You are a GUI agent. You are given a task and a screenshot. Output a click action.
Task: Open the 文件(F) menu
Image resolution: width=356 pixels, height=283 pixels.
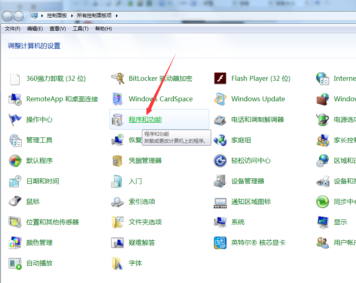(13, 29)
